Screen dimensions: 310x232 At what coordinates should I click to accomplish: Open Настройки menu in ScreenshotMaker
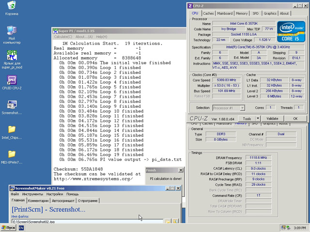click(55, 194)
